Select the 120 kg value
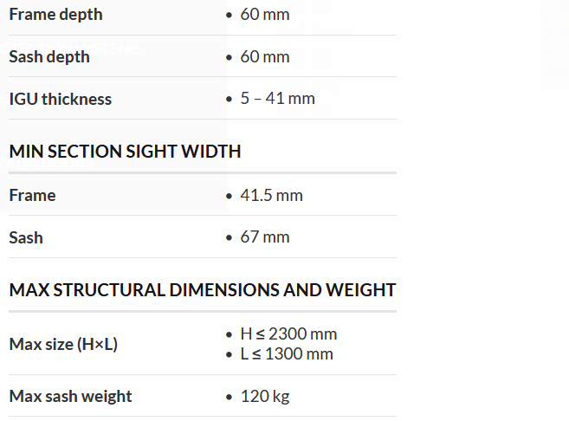The width and height of the screenshot is (569, 421). [x=264, y=397]
